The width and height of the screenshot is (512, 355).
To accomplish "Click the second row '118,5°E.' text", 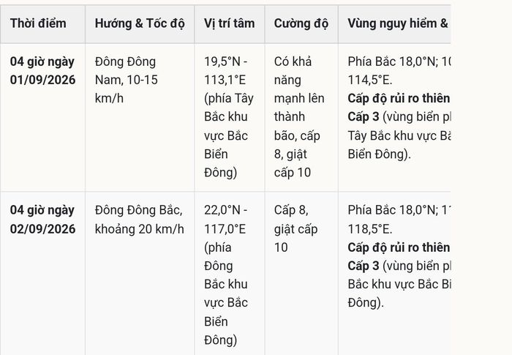I will (x=370, y=229).
